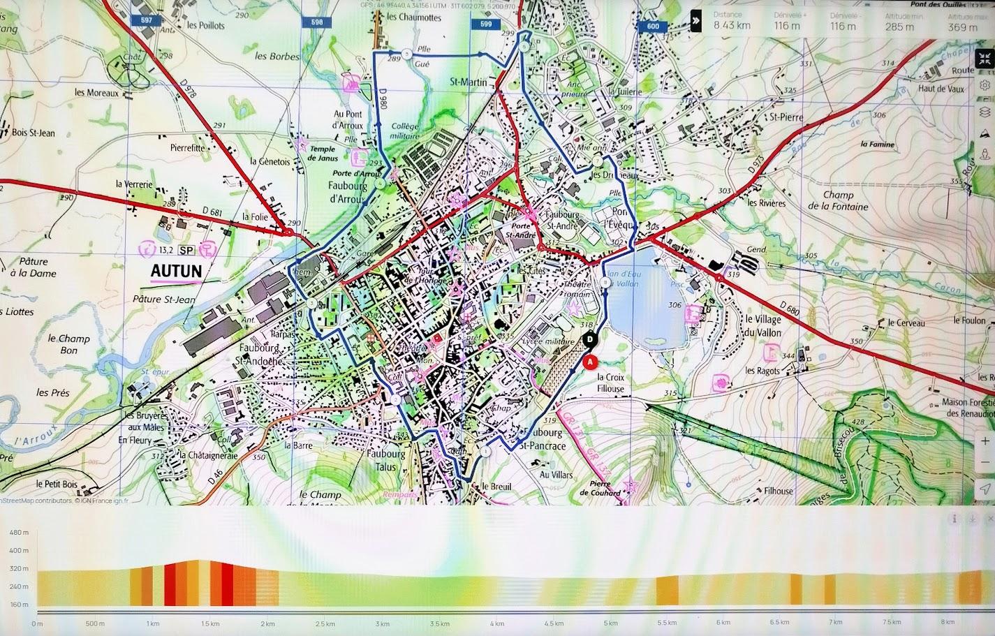Screen dimensions: 995x636
Task: Close the elevation profile panel
Action: click(989, 519)
